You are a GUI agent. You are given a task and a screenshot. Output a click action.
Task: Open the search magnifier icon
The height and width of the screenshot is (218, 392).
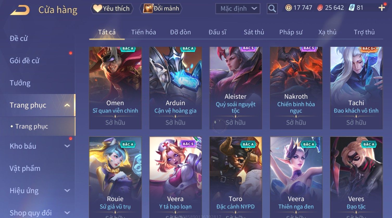pyautogui.click(x=272, y=9)
